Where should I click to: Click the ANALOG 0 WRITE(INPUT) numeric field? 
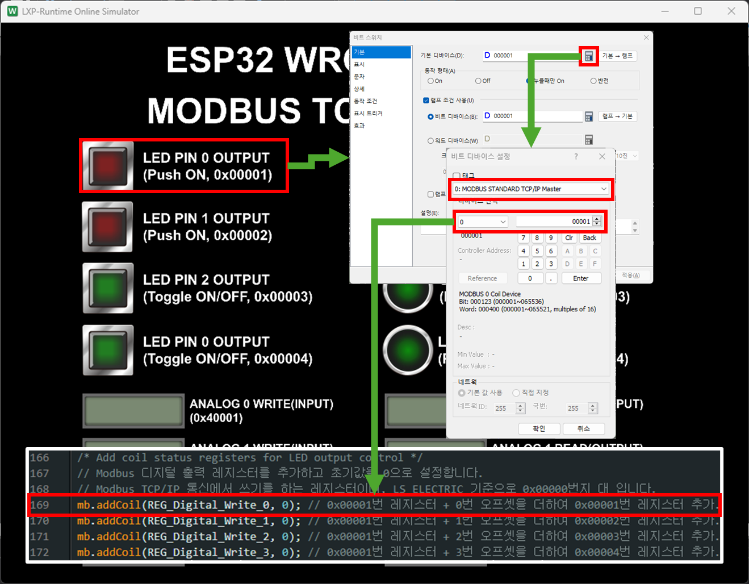(133, 411)
